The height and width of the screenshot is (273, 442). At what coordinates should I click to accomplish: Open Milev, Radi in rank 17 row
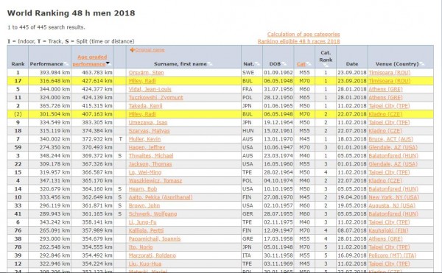[142, 81]
